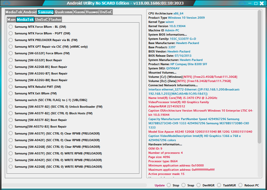Image resolution: width=267 pixels, height=190 pixels.
Task: Switch to the Android tab
Action: click(30, 12)
